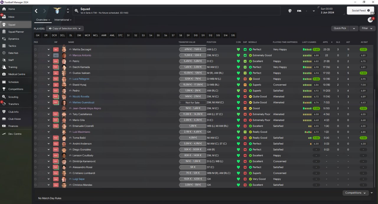
Task: Open the Competitions section
Action: click(16, 89)
